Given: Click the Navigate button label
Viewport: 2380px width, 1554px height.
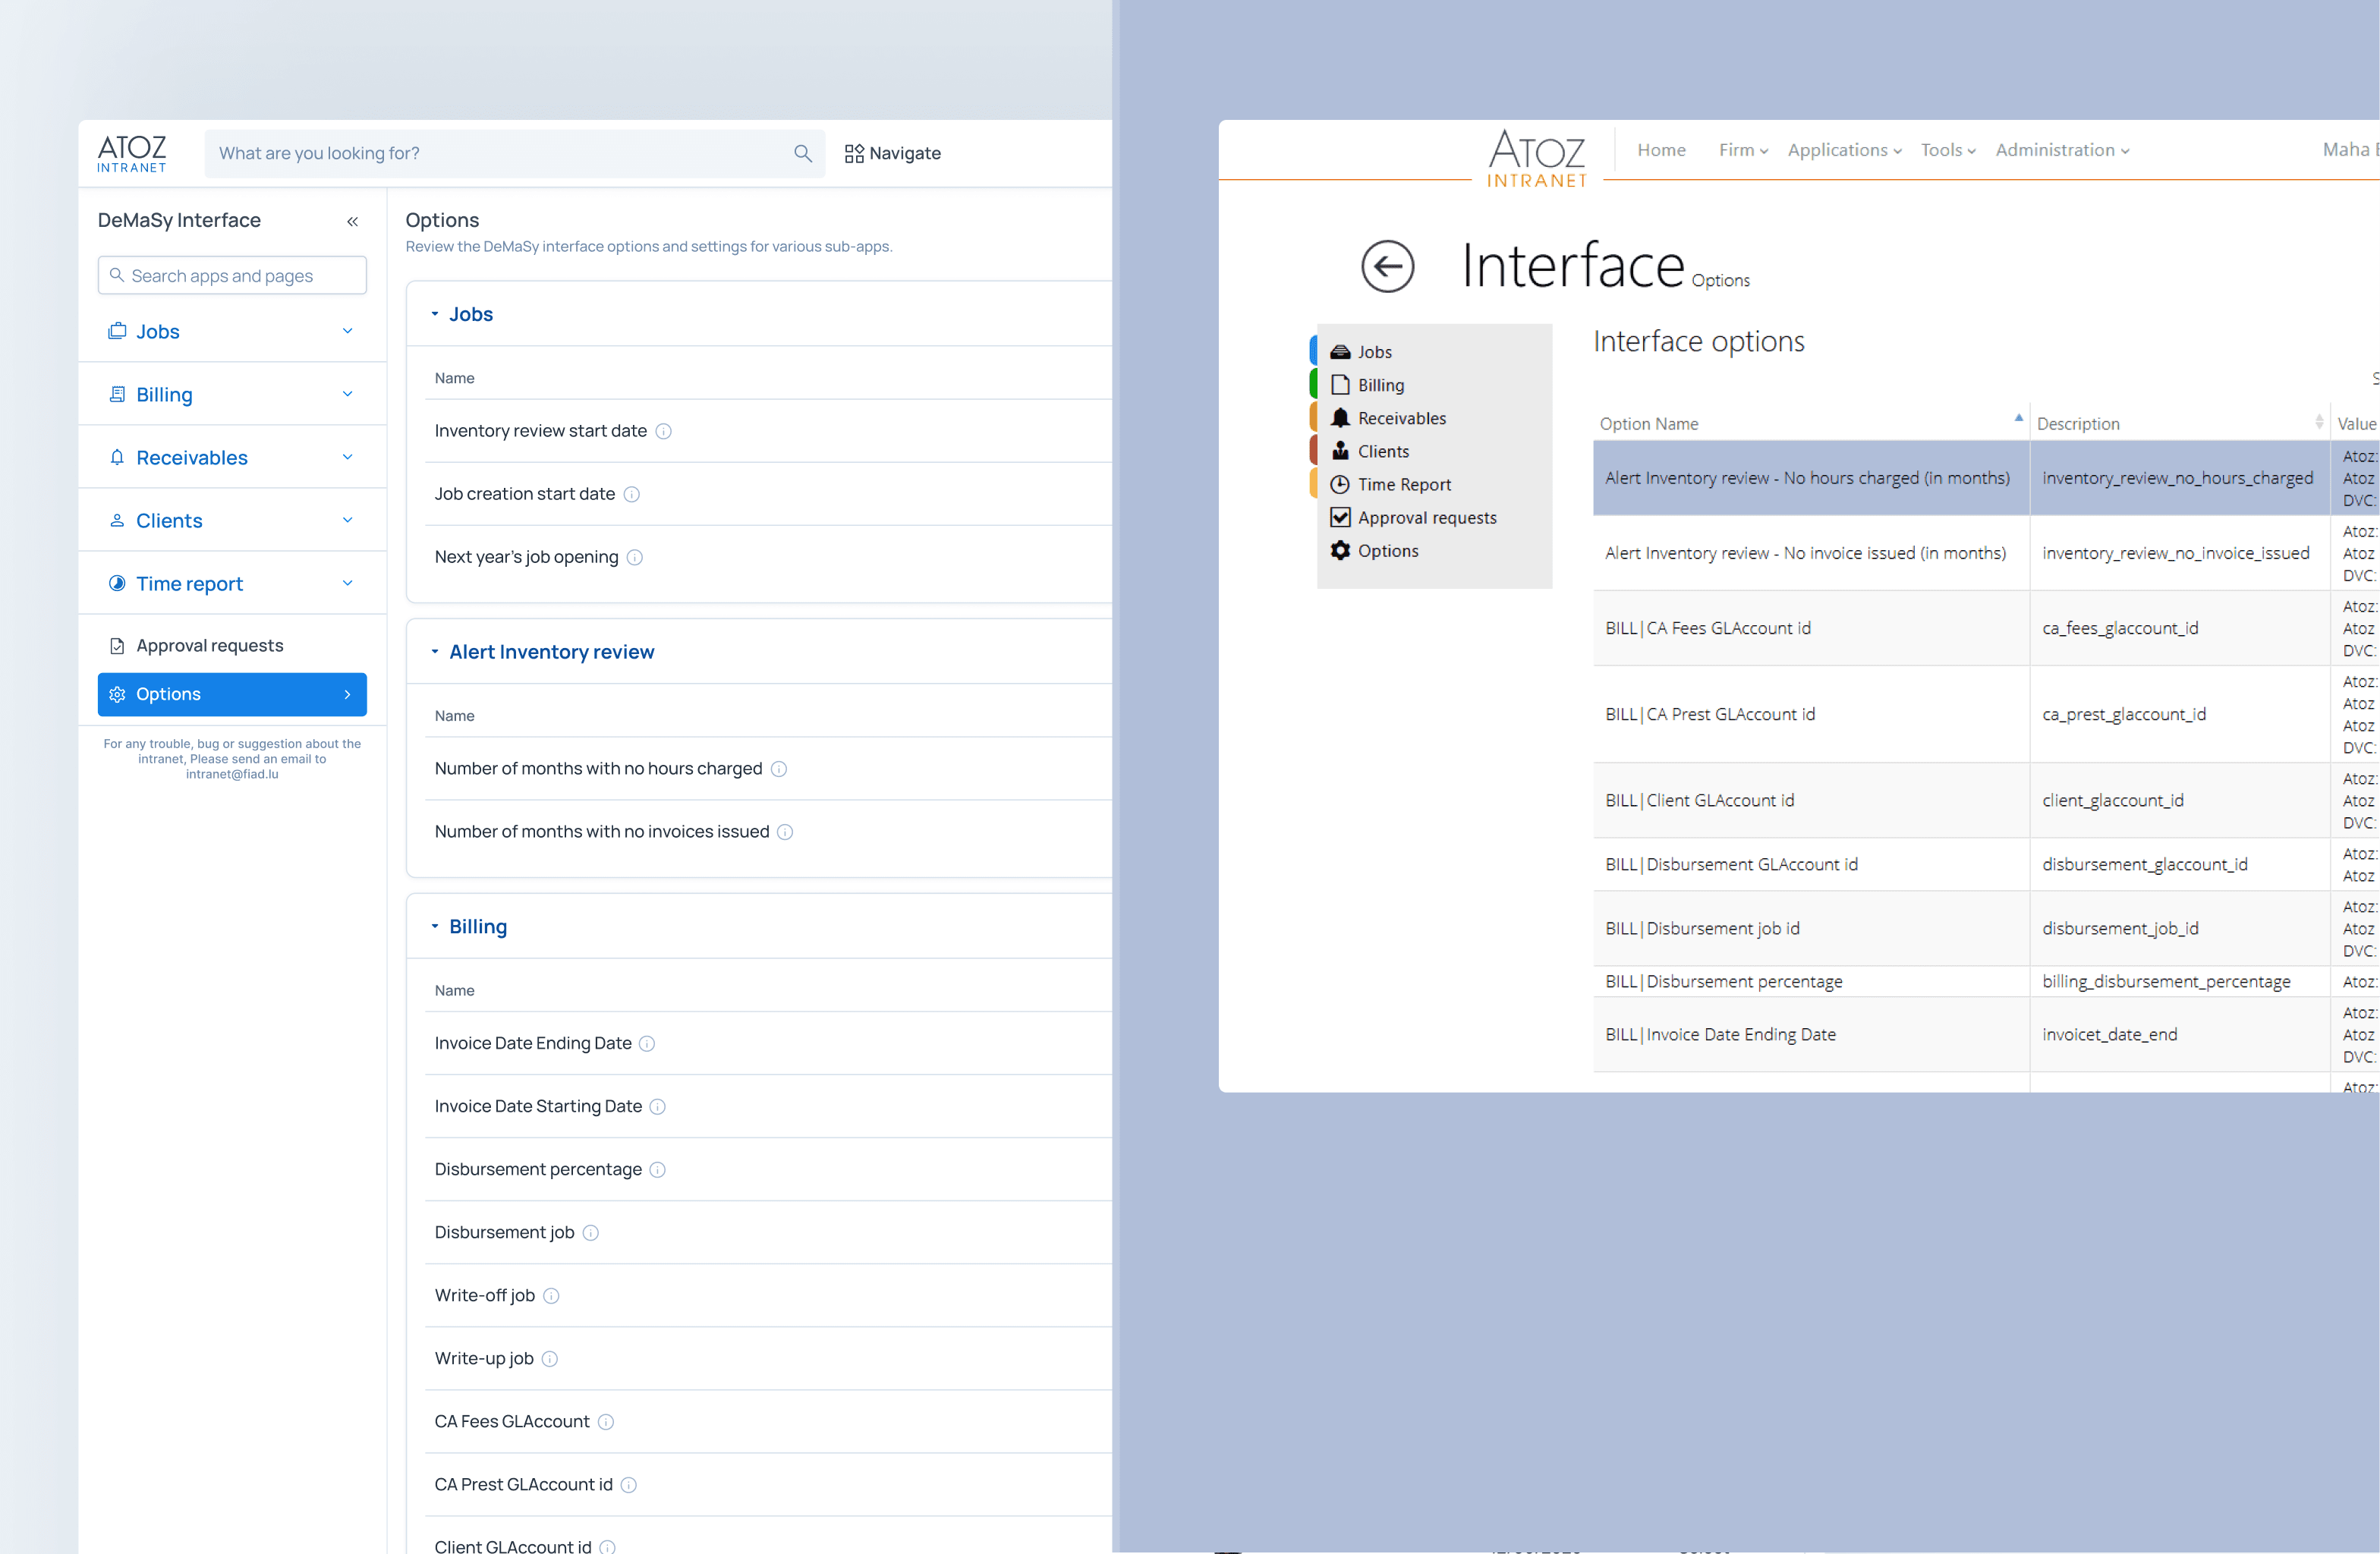Looking at the screenshot, I should tap(905, 153).
